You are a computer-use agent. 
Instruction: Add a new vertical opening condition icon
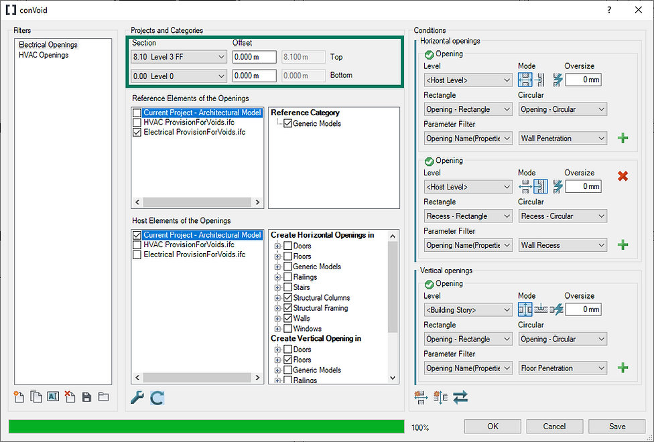440,397
